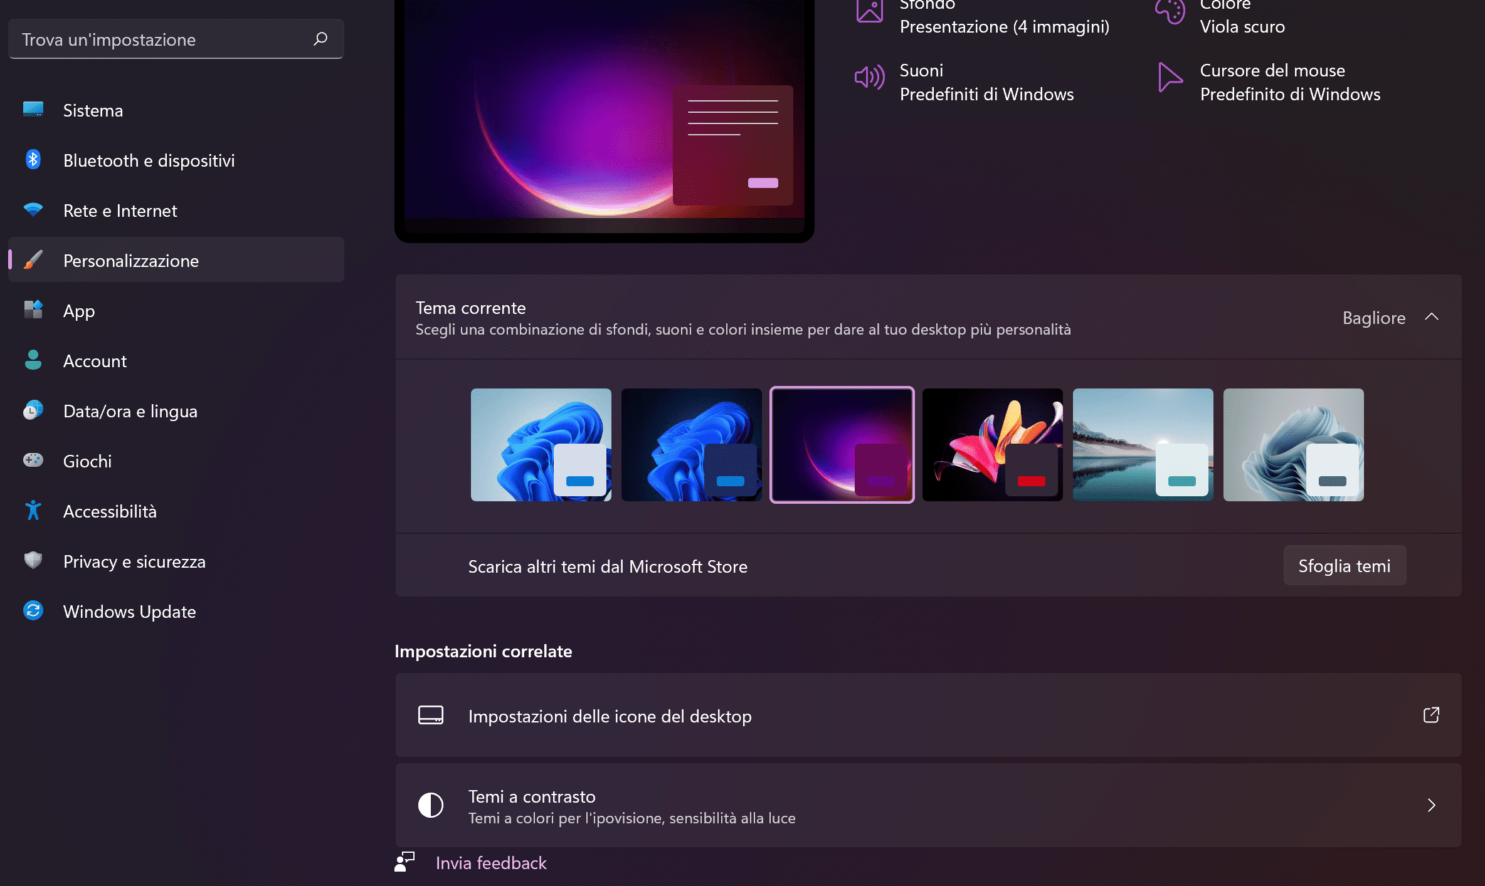Click the Accessibilità figure icon
Image resolution: width=1485 pixels, height=886 pixels.
coord(33,510)
